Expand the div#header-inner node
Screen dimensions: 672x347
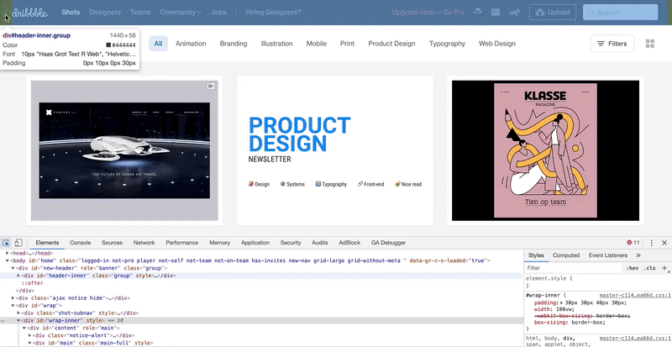tap(18, 275)
